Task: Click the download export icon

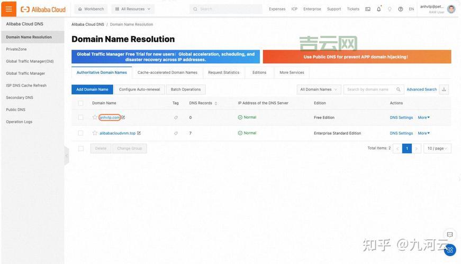Action: tap(444, 89)
